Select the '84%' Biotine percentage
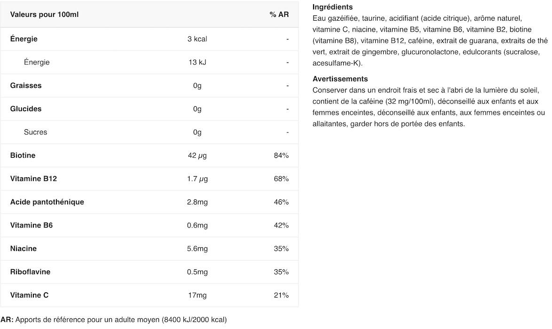 281,155
